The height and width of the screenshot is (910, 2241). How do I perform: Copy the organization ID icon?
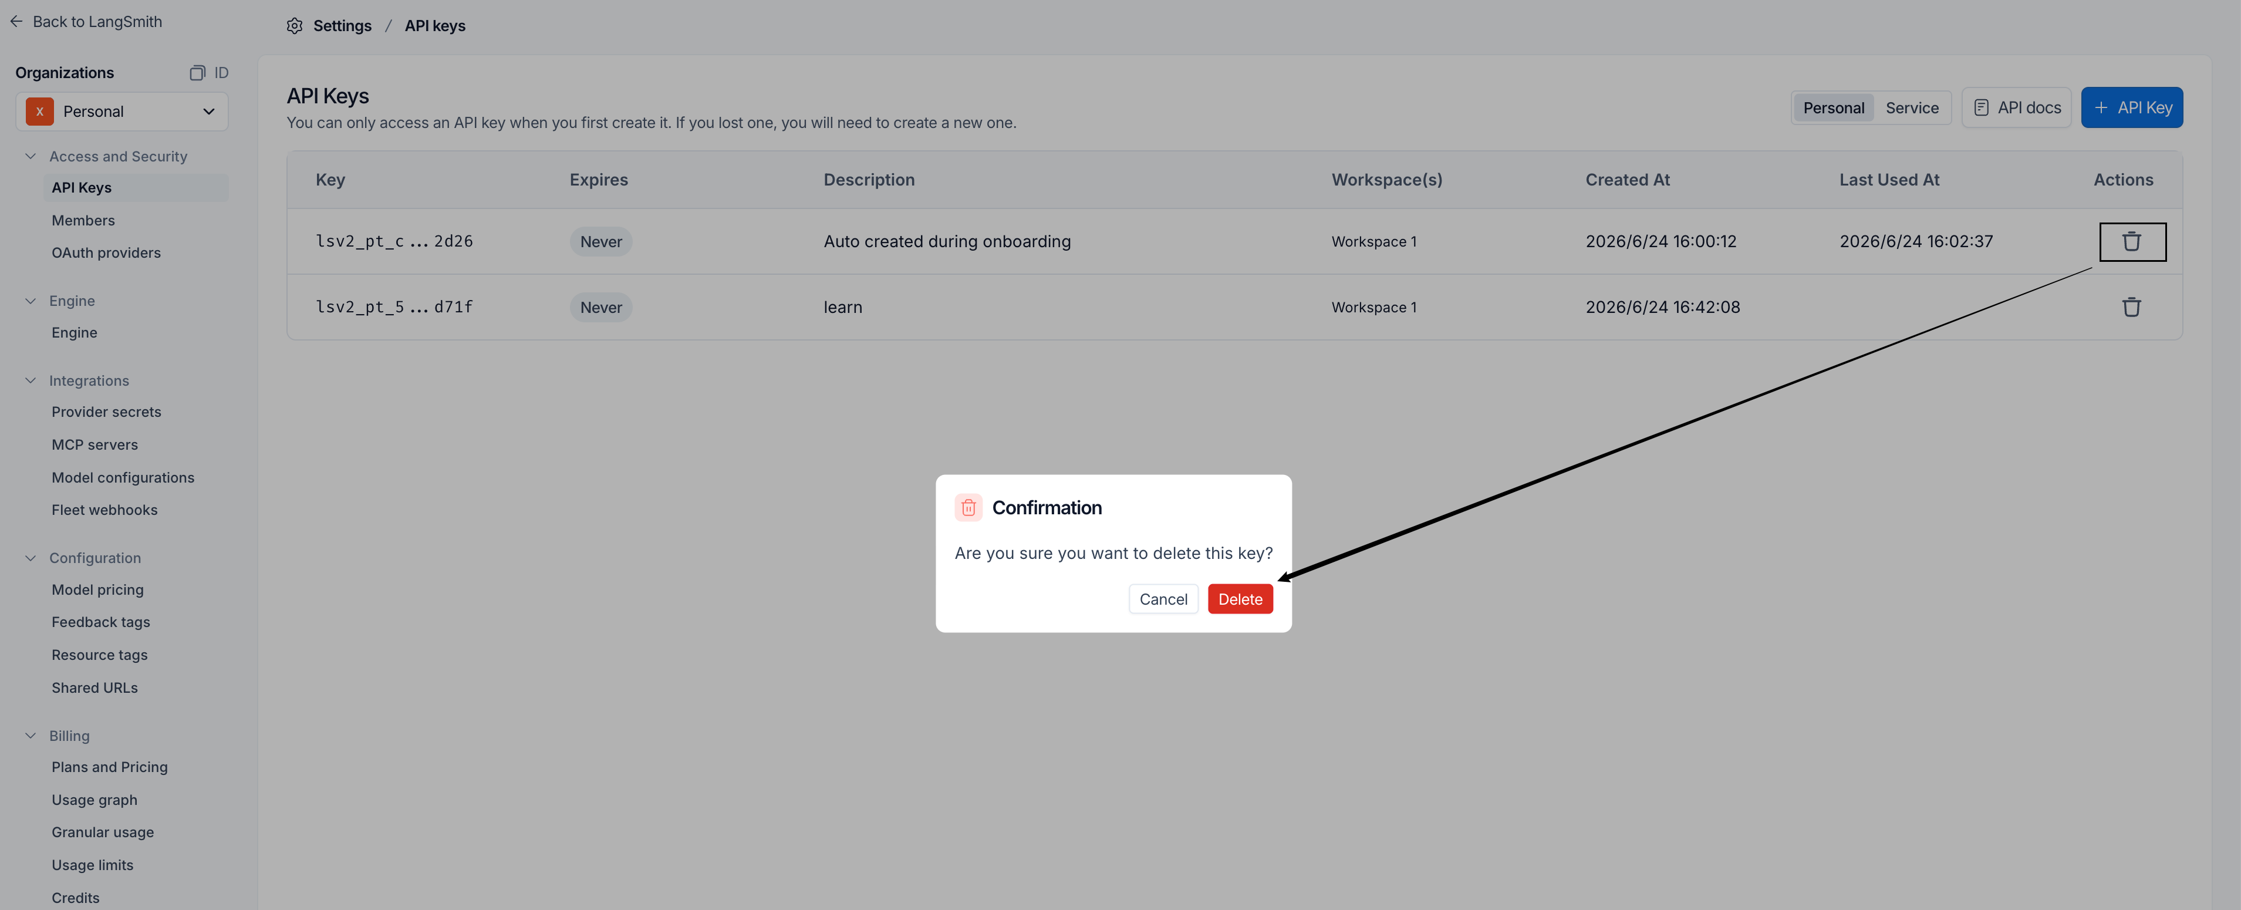coord(197,73)
